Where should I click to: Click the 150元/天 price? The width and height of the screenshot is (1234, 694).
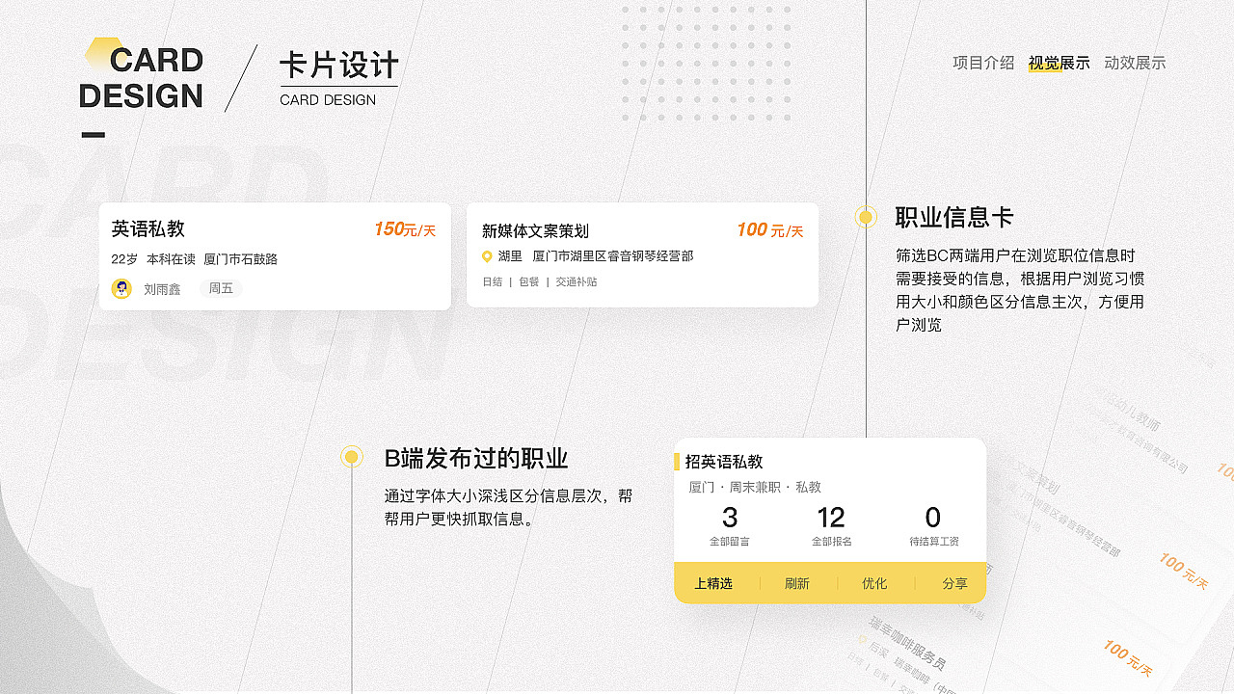405,229
